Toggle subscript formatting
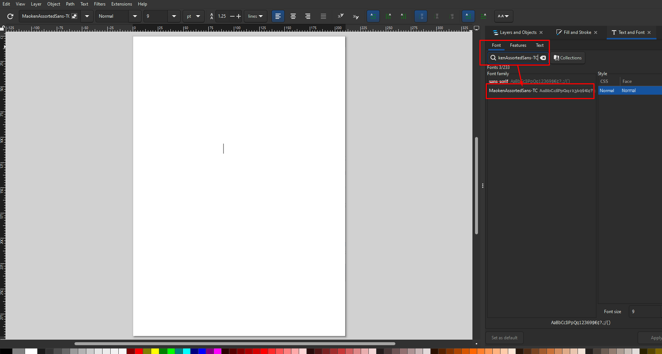The image size is (662, 354). coord(356,16)
